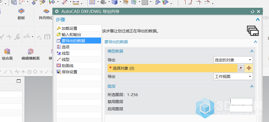
Task: Open dropdown arrow beside fit view icon
Action: pyautogui.click(x=98, y=2)
